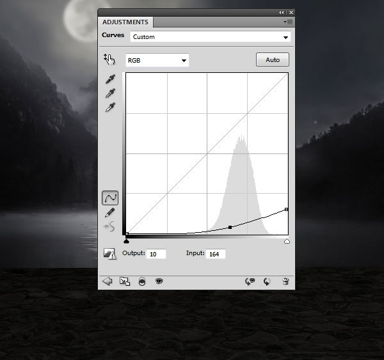Select the pencil draw-curve tool
This screenshot has height=360, width=384.
coord(109,212)
